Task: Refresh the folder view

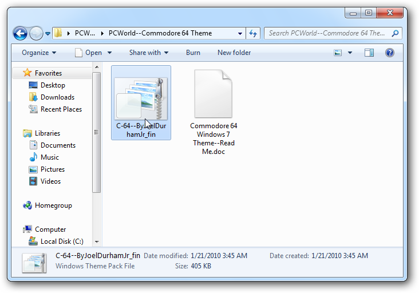Action: coord(253,33)
